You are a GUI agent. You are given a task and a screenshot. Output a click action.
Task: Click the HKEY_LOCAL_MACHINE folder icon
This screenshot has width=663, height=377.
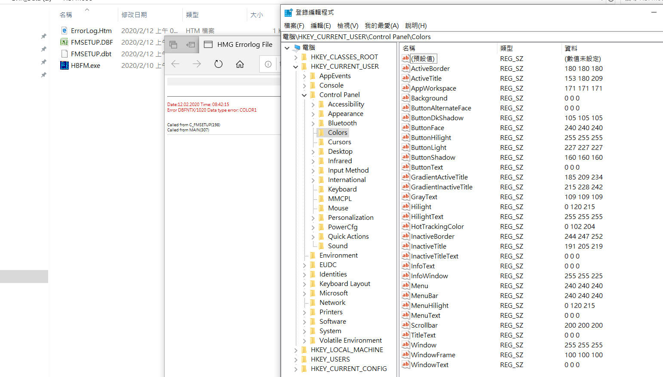pyautogui.click(x=304, y=350)
